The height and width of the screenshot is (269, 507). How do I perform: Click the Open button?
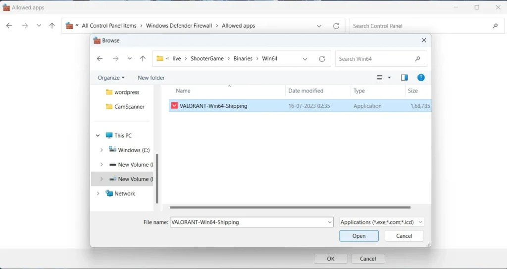click(x=359, y=236)
